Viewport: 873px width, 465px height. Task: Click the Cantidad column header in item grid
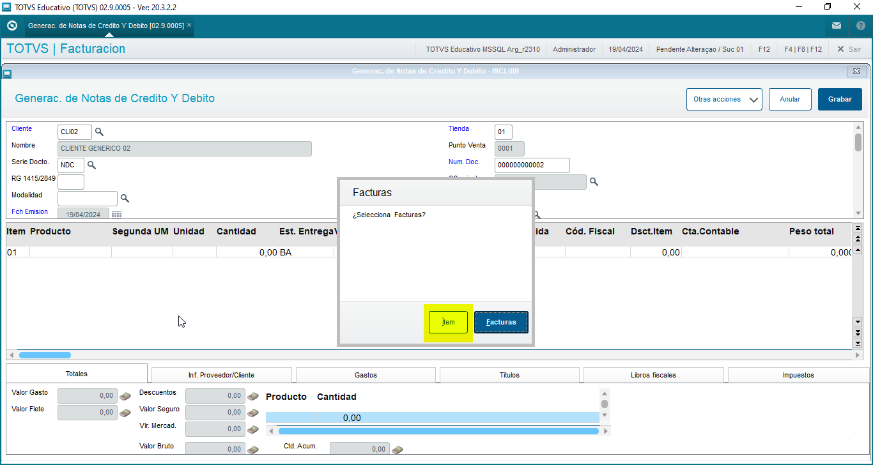click(x=236, y=231)
